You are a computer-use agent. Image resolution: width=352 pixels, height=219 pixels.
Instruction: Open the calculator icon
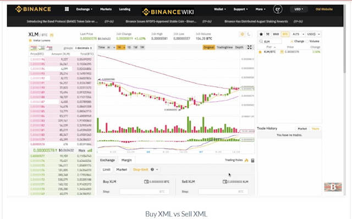point(252,160)
